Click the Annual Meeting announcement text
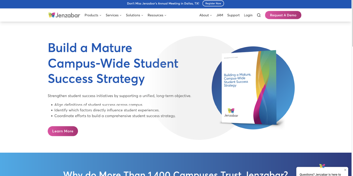This screenshot has height=176, width=353. pos(163,4)
